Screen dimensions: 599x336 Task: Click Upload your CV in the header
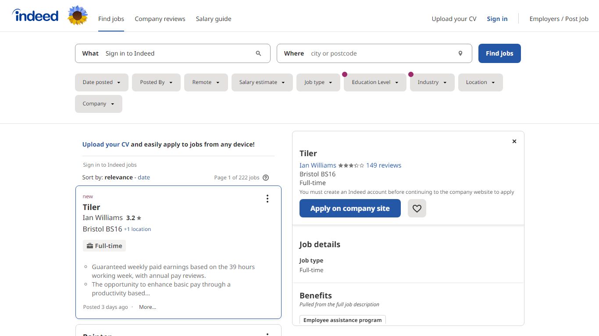click(454, 19)
